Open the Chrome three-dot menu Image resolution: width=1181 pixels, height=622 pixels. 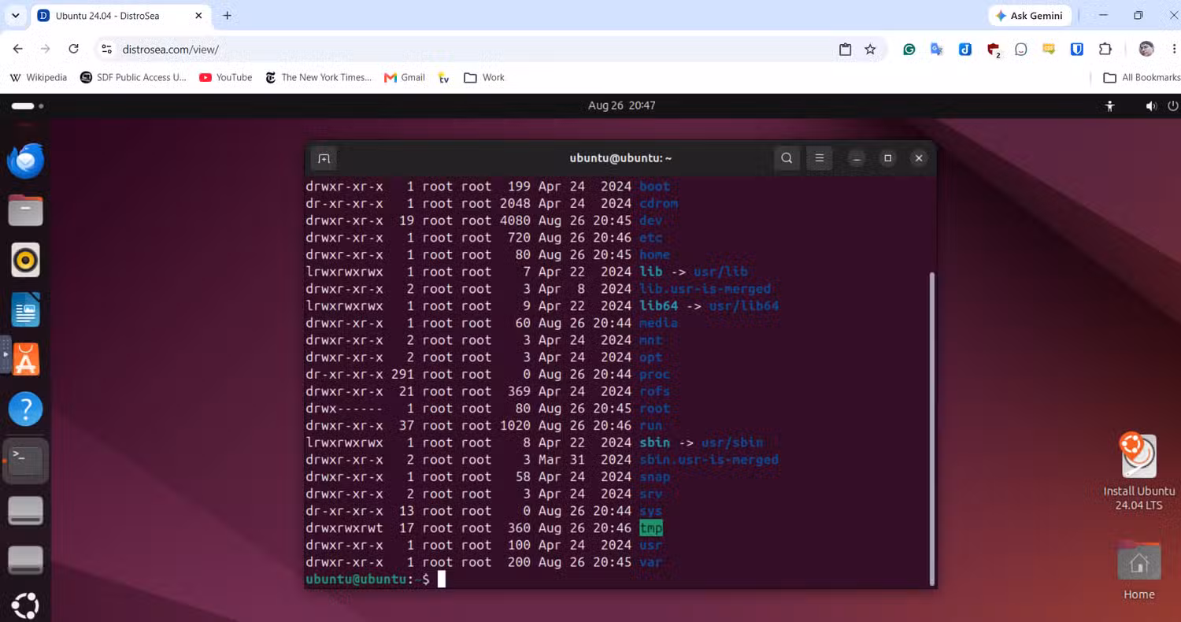pos(1172,49)
